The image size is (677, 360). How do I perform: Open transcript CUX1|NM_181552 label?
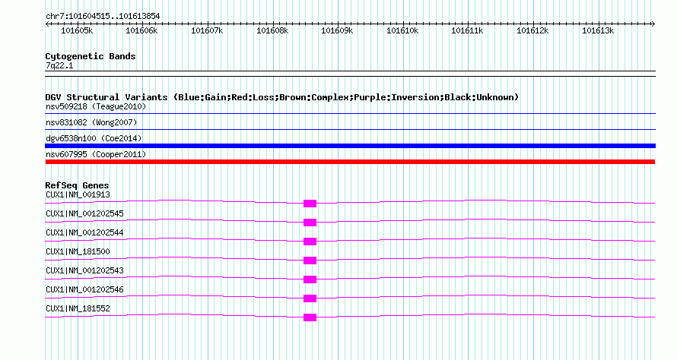(x=78, y=308)
